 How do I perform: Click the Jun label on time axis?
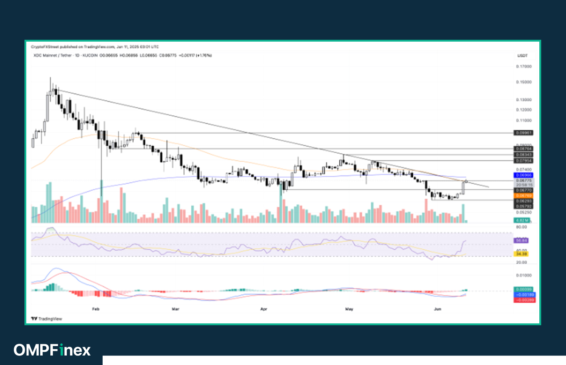point(437,309)
